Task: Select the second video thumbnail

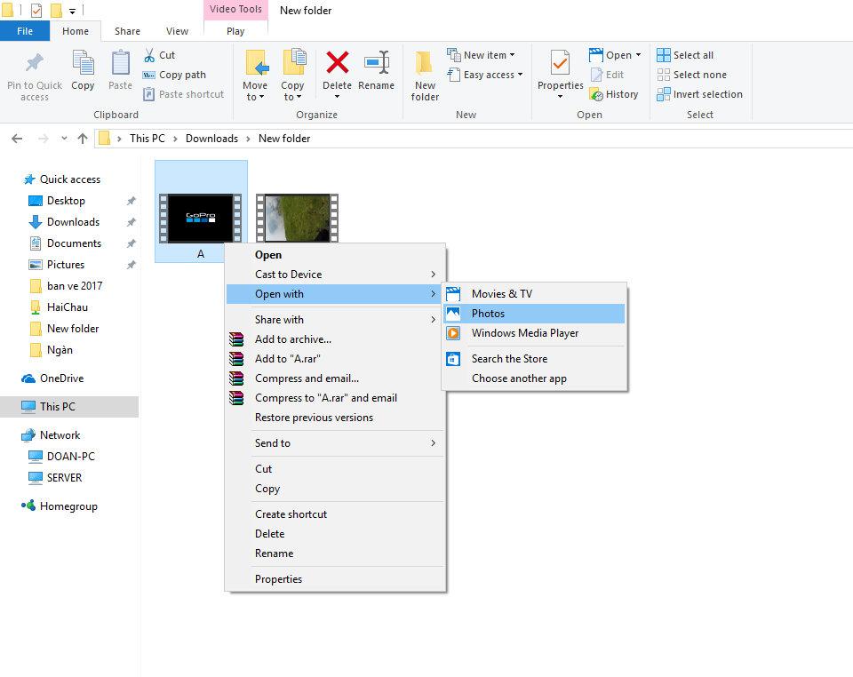Action: (296, 218)
